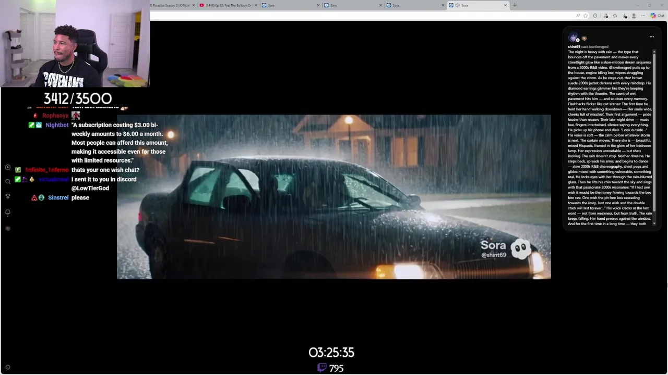Open shint69's profile avatar in the post panel

pyautogui.click(x=573, y=37)
